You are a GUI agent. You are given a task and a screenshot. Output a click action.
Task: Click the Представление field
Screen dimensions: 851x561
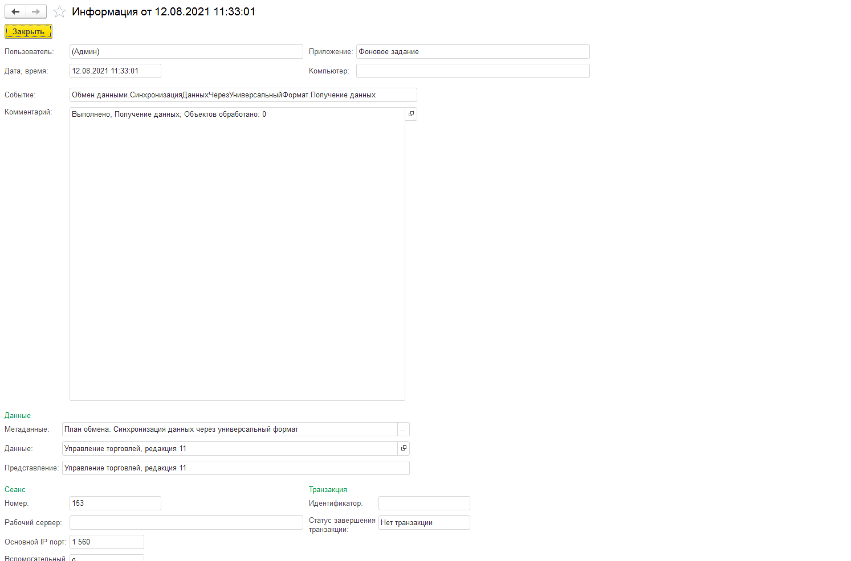point(235,468)
